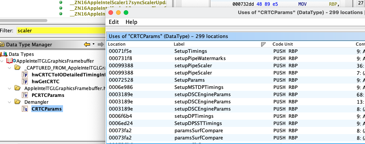Image resolution: width=365 pixels, height=144 pixels.
Task: Click the AppleIntelTGLGraphicsFramebuffer.h folder icon
Action: tap(18, 88)
